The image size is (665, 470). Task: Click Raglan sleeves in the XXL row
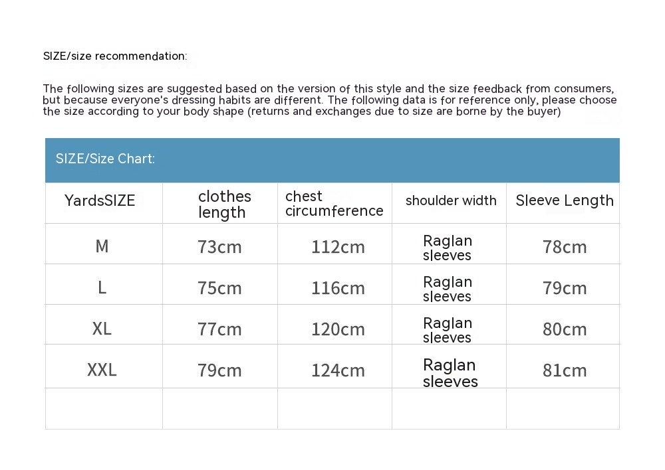click(x=450, y=373)
